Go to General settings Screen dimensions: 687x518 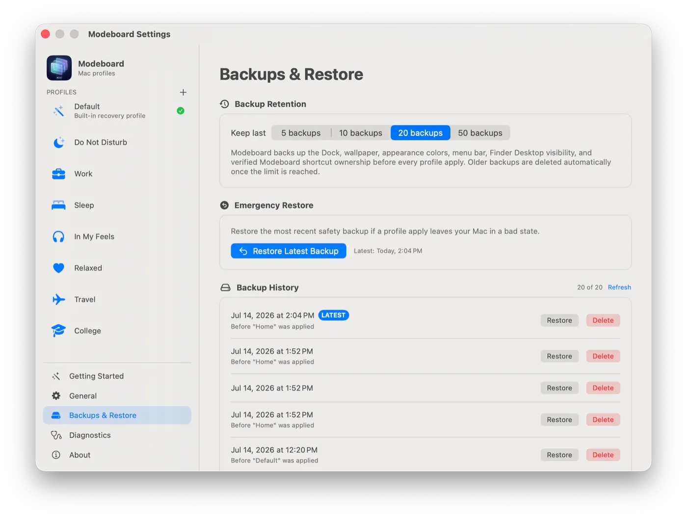pos(117,396)
